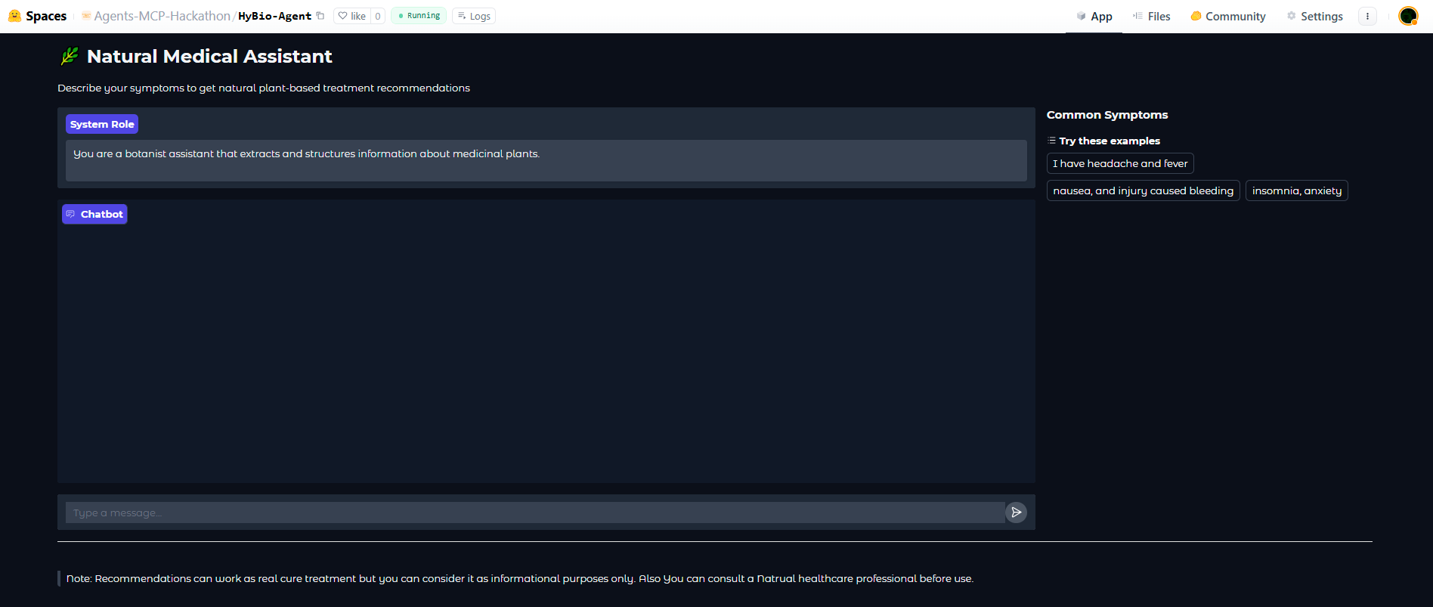
Task: Click the send message arrow icon
Action: point(1016,513)
